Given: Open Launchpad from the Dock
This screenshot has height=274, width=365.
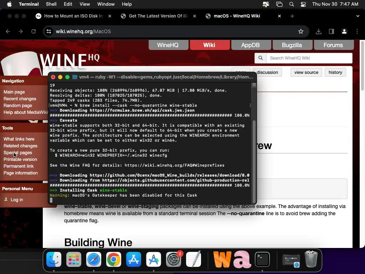Looking at the screenshot, I should [74, 259].
